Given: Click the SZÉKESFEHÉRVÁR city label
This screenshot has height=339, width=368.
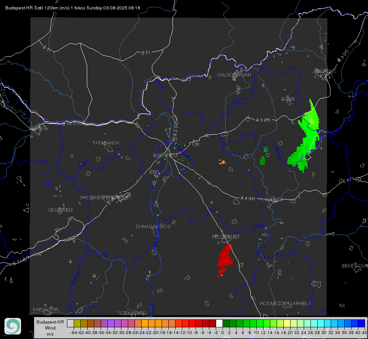Looking at the screenshot, I should coord(107,198).
